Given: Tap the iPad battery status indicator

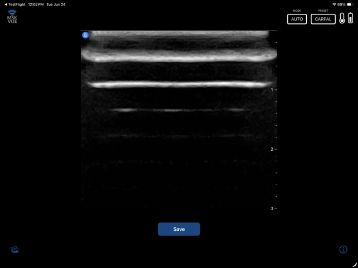Looking at the screenshot, I should click(x=350, y=4).
